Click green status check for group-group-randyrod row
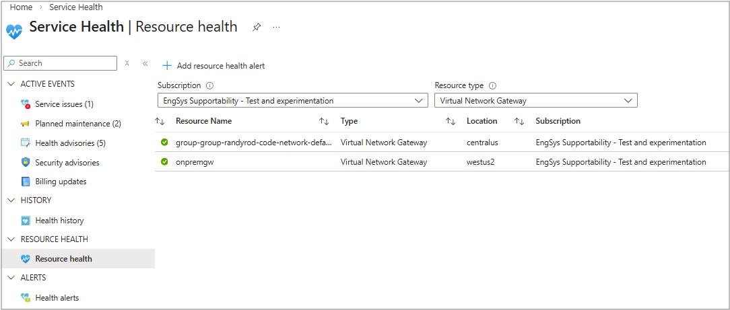730x310 pixels. point(164,142)
